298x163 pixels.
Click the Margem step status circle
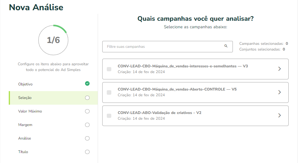coord(87,125)
